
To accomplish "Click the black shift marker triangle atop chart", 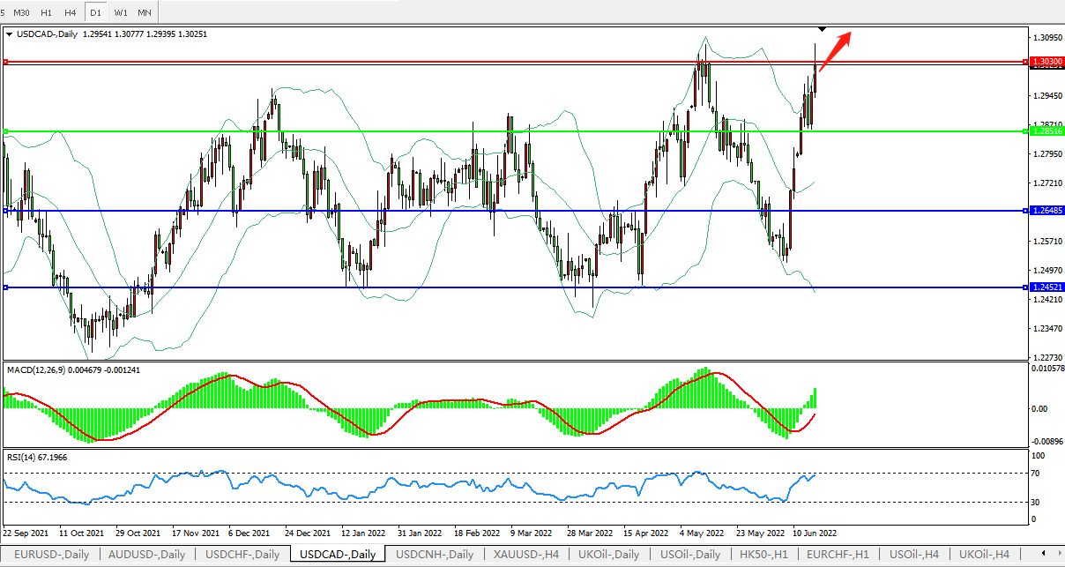I will (x=822, y=30).
